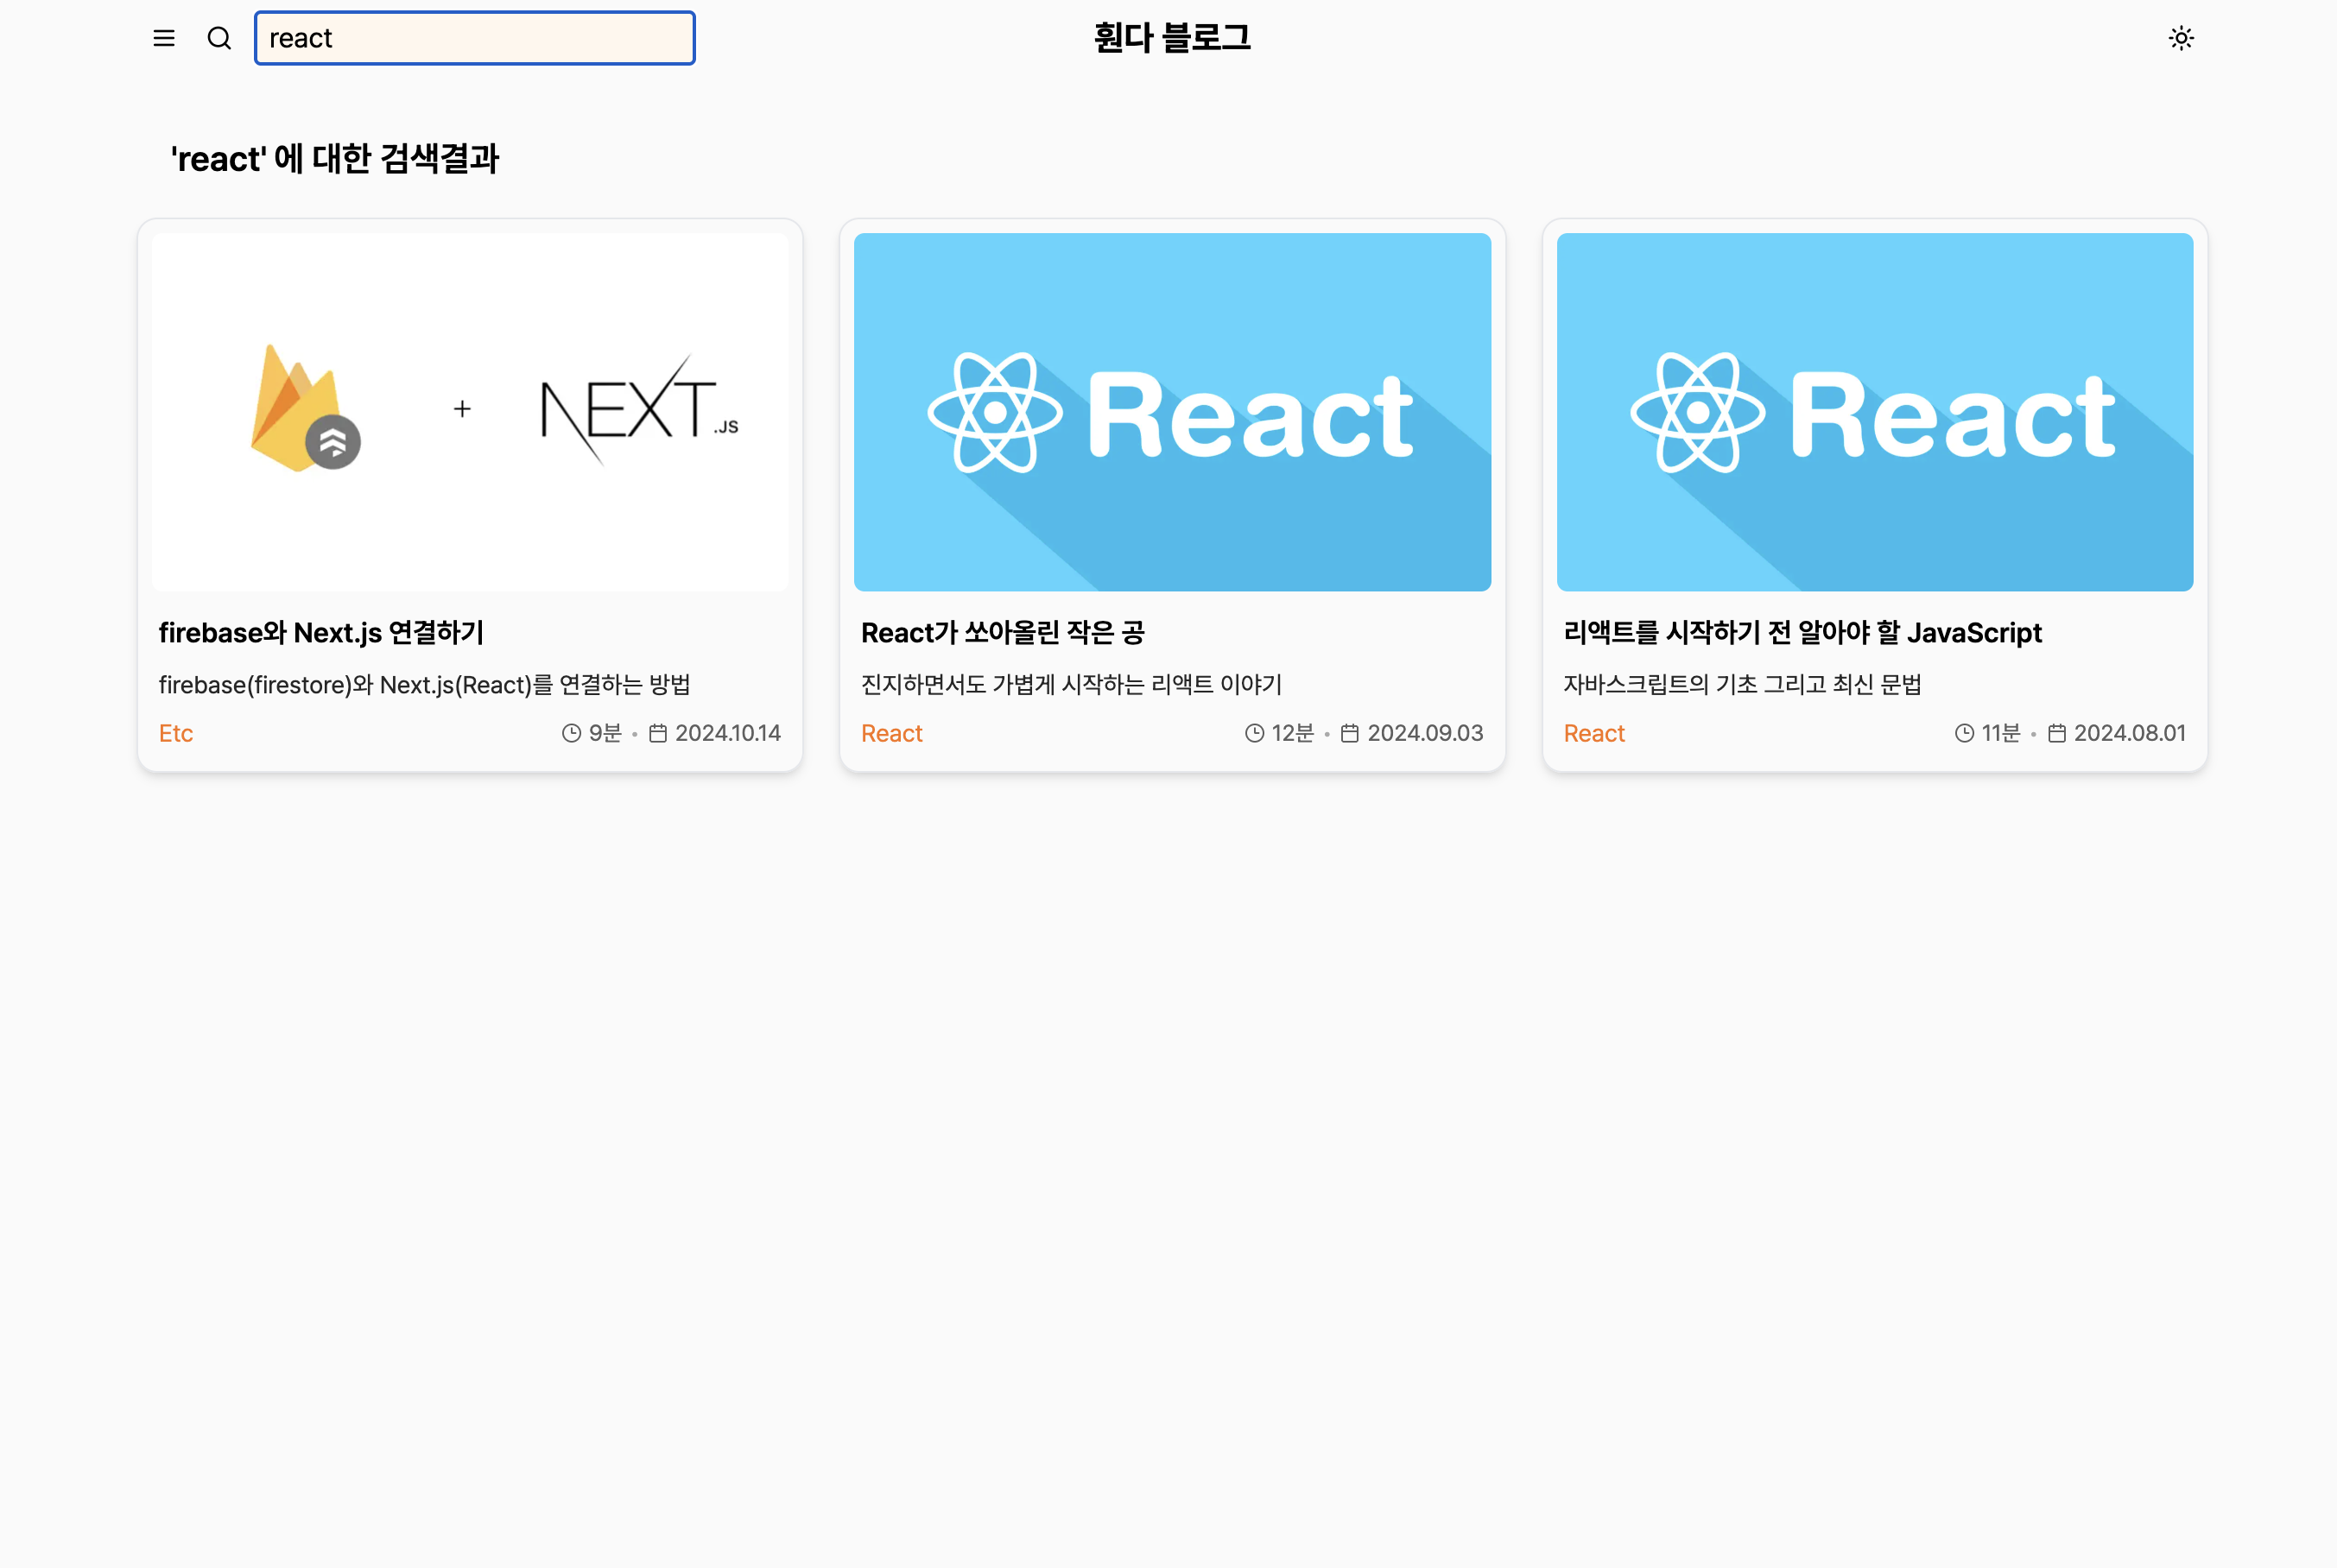Click description '진지하면서도 가볍게 시작하는 리액트 이야기'

click(1071, 684)
